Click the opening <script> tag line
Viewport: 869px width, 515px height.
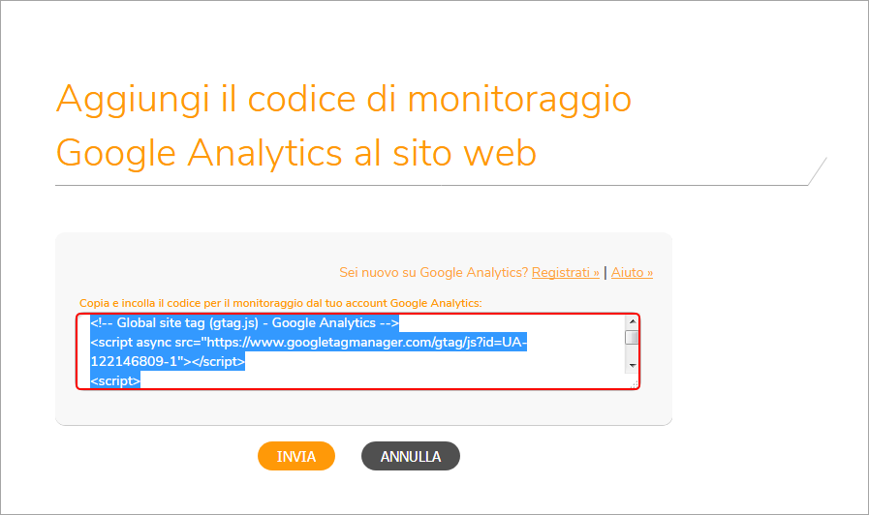point(115,381)
